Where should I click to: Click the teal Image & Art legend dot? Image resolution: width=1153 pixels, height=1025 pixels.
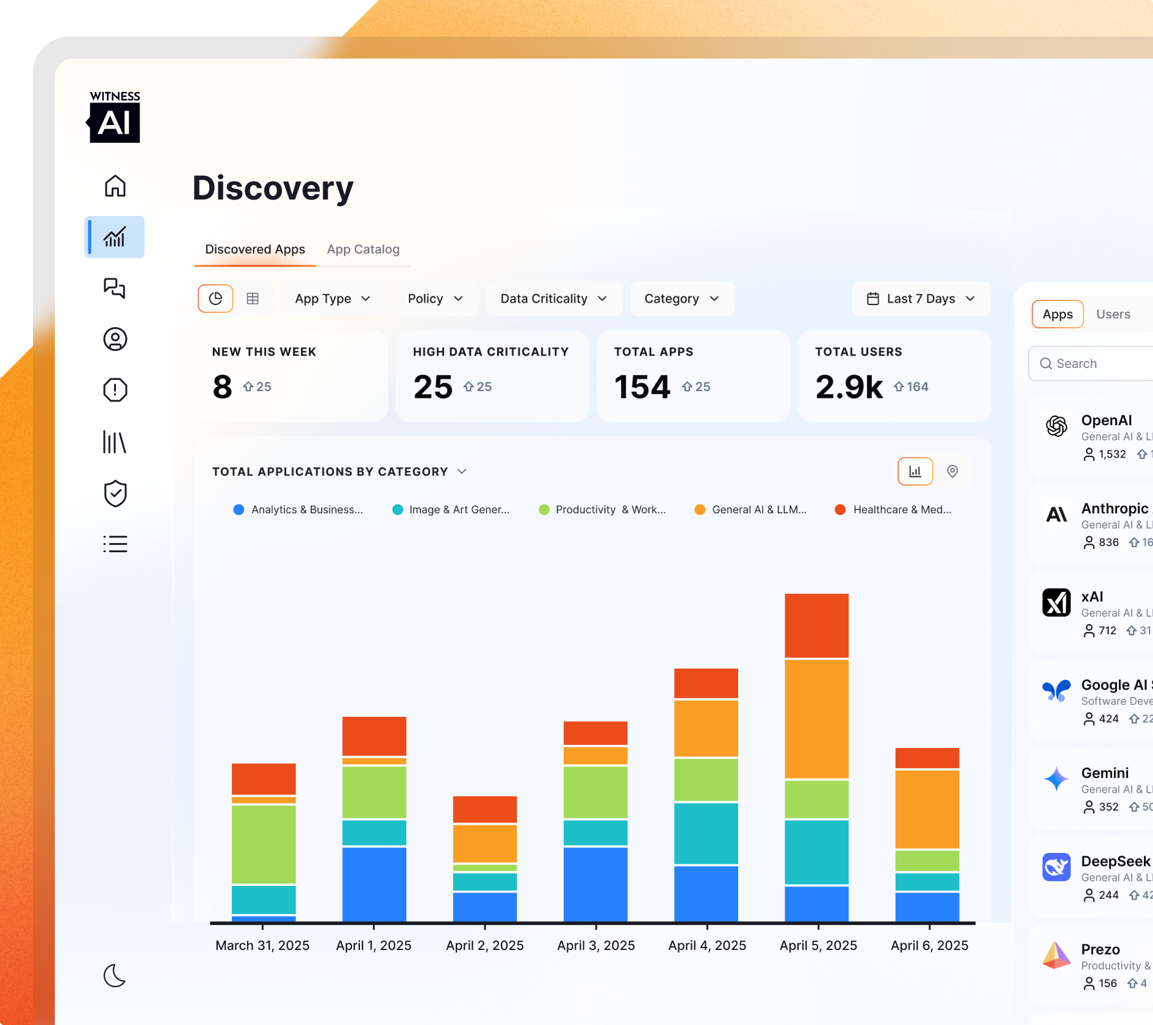tap(397, 509)
